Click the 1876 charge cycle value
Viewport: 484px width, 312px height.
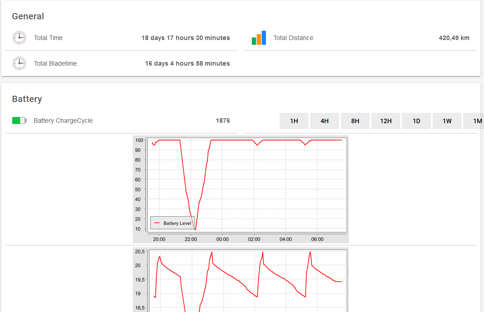[x=223, y=120]
